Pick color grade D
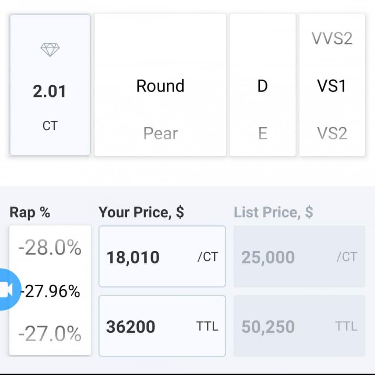 (x=262, y=86)
